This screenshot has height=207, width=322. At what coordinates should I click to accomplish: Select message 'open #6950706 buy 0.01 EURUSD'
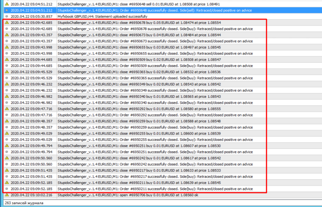tap(128, 195)
